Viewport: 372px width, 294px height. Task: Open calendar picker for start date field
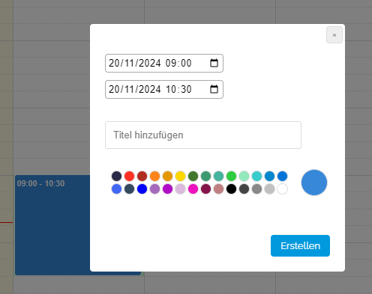click(214, 63)
